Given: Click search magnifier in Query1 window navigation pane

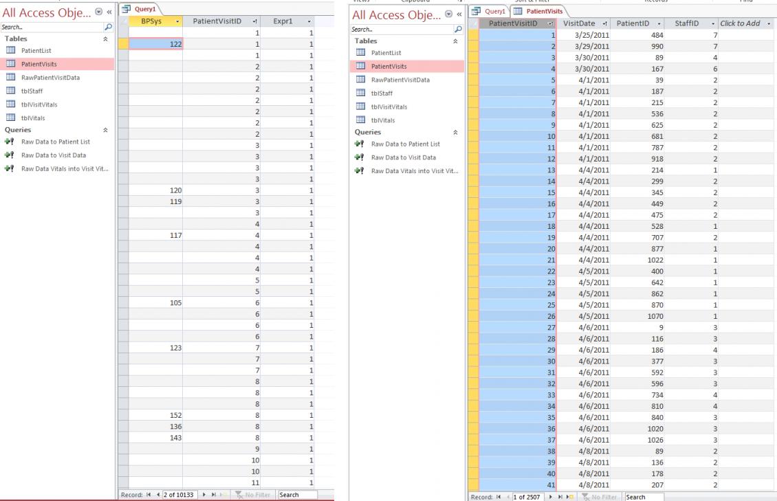Looking at the screenshot, I should pyautogui.click(x=108, y=27).
